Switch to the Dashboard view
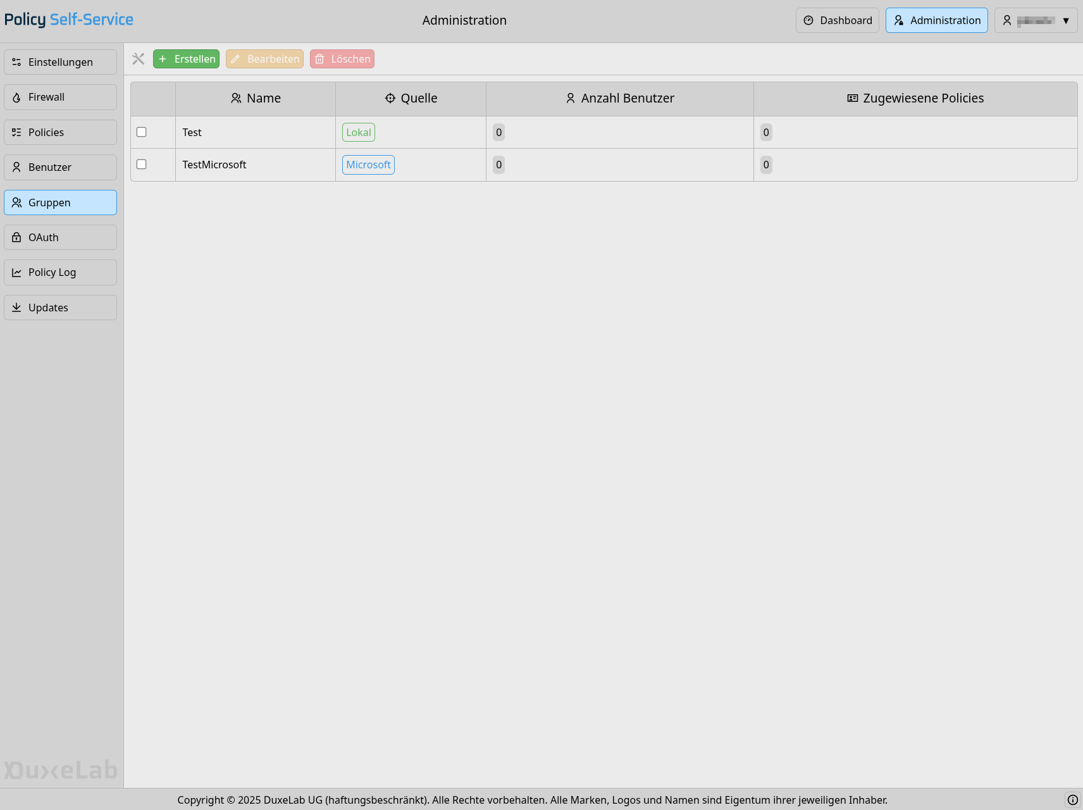The image size is (1083, 810). (837, 20)
